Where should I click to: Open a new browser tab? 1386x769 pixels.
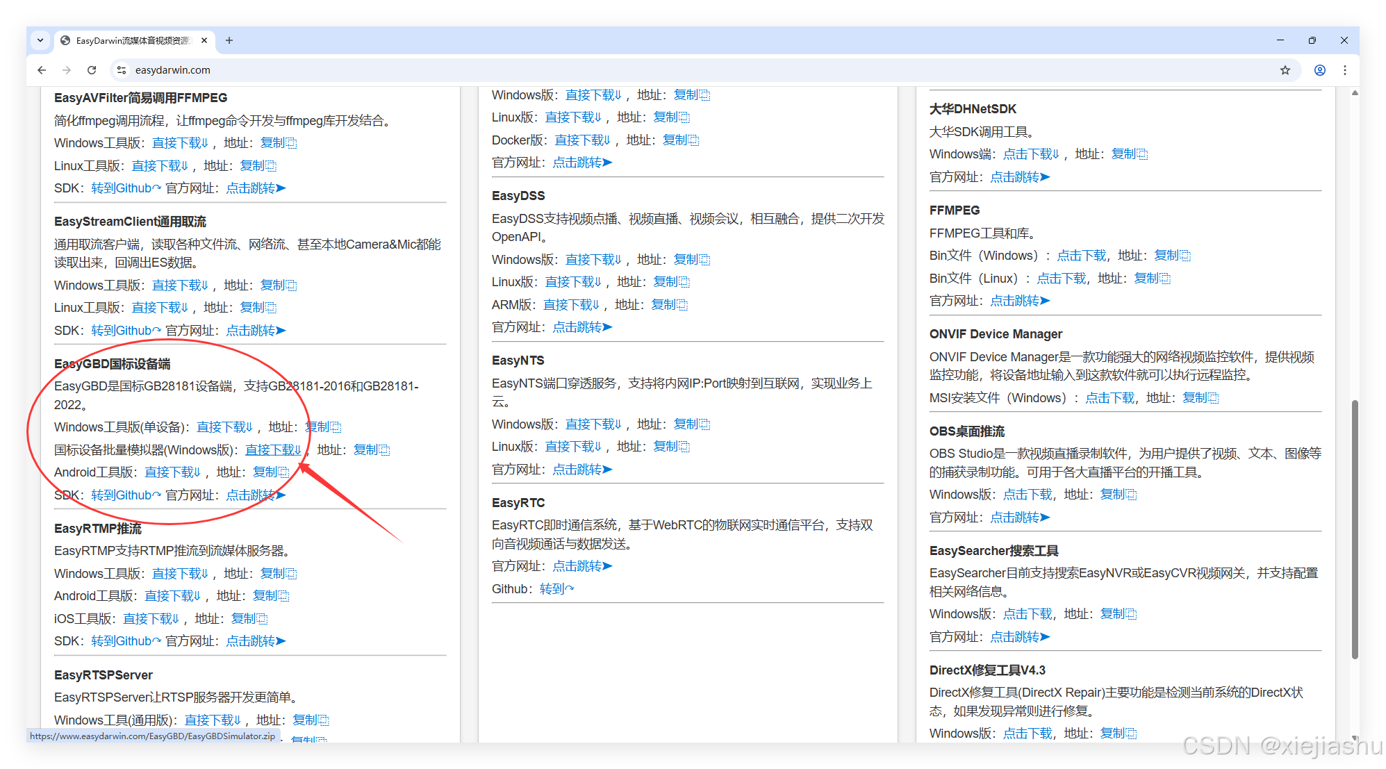tap(229, 40)
